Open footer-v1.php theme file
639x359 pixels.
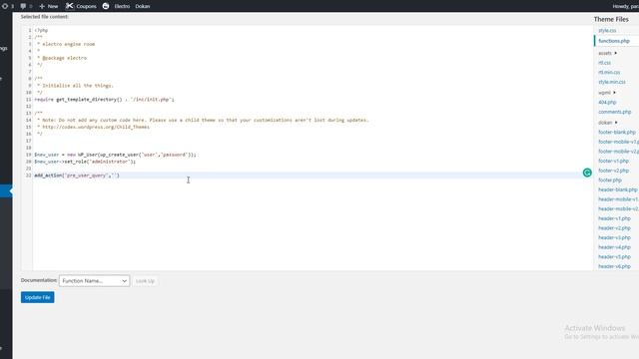coord(613,161)
